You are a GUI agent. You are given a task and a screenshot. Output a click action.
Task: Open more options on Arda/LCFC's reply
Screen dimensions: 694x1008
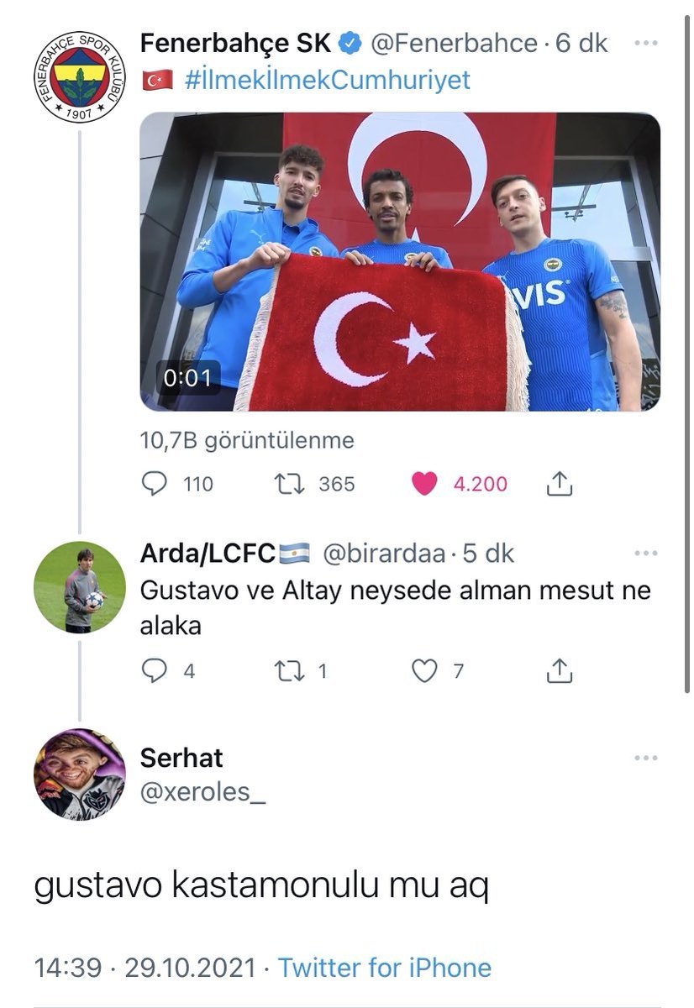tap(645, 554)
